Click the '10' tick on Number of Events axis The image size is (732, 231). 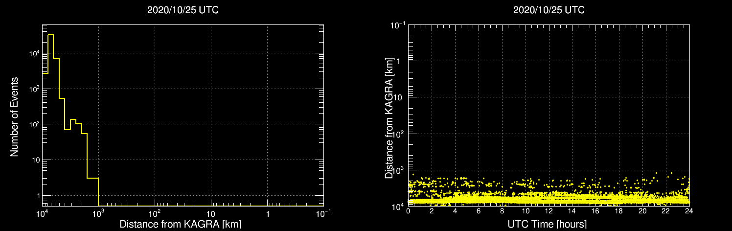click(x=35, y=160)
